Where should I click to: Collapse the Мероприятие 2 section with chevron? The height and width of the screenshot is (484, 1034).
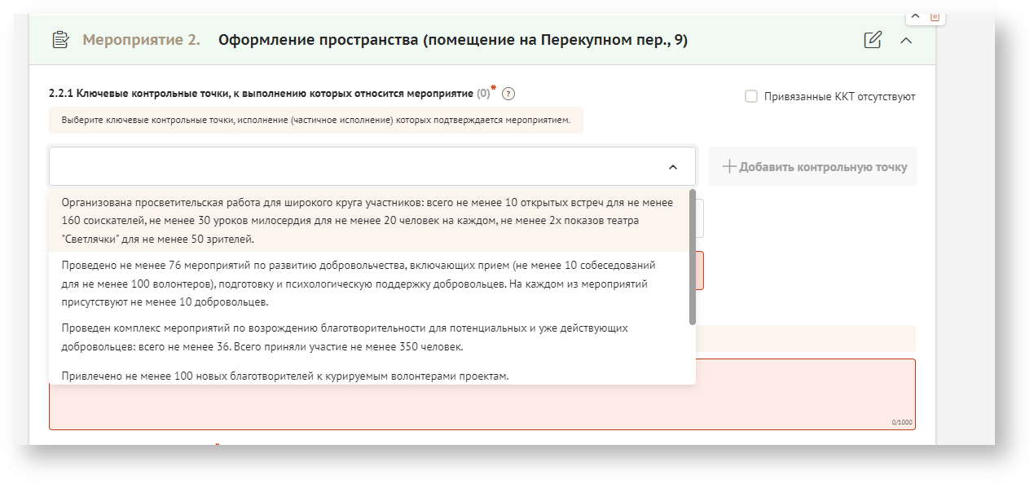[x=905, y=40]
